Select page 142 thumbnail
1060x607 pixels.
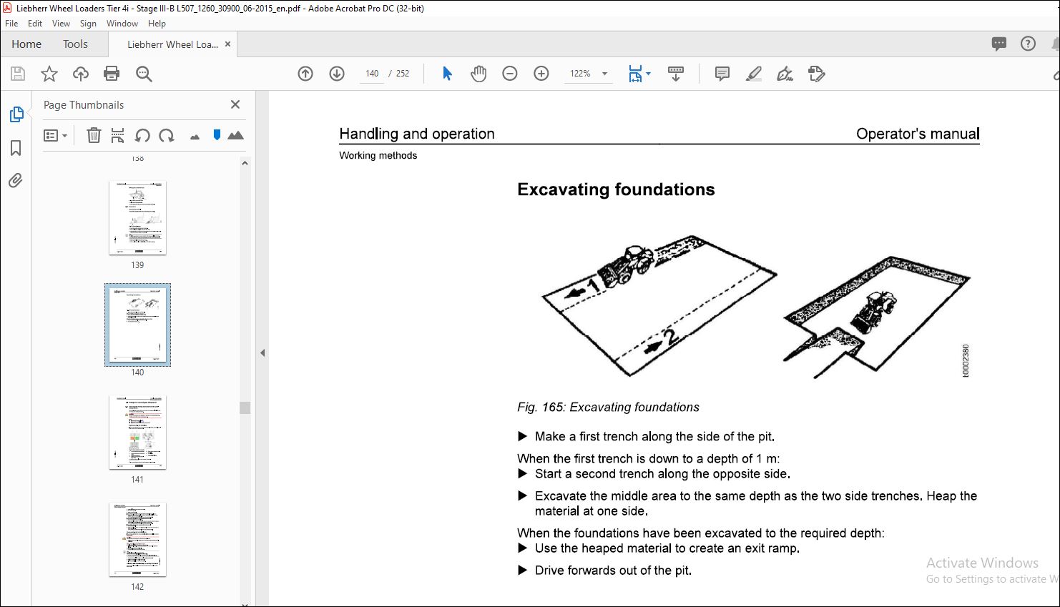(137, 539)
